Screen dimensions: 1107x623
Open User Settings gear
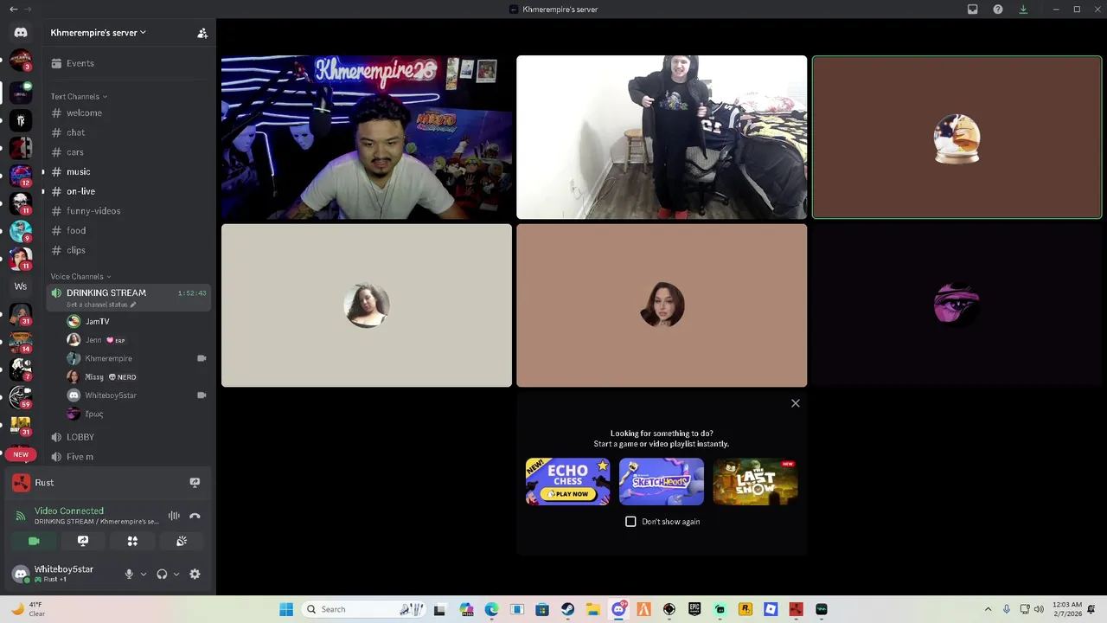point(195,574)
